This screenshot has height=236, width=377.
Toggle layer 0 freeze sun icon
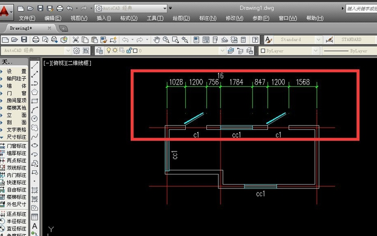[x=115, y=50]
